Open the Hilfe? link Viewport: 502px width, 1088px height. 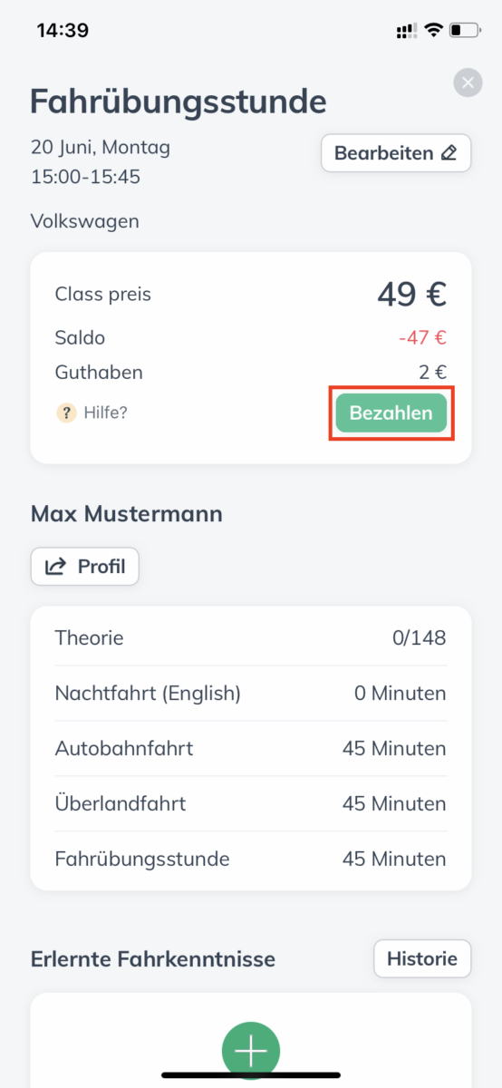(x=105, y=413)
